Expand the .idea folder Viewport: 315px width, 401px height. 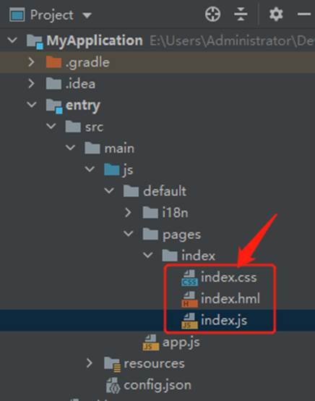tap(31, 83)
